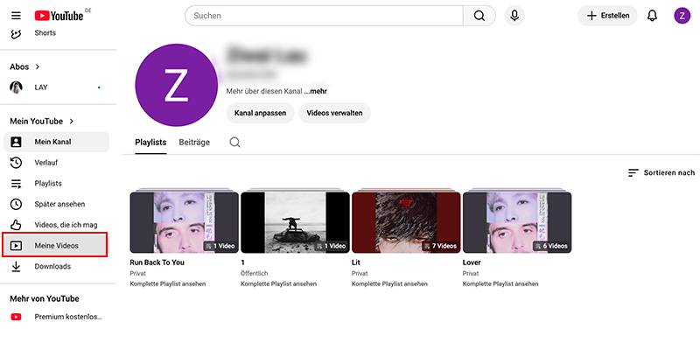The width and height of the screenshot is (700, 350).
Task: Click the Erstellen button
Action: [x=607, y=16]
